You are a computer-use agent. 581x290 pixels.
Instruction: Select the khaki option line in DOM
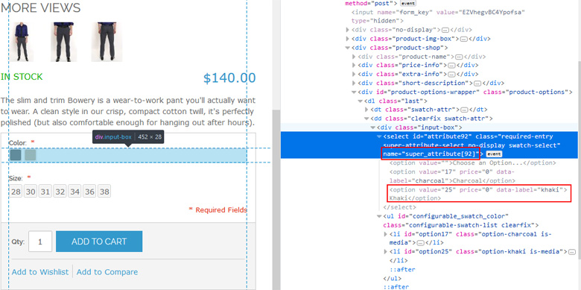pos(478,194)
